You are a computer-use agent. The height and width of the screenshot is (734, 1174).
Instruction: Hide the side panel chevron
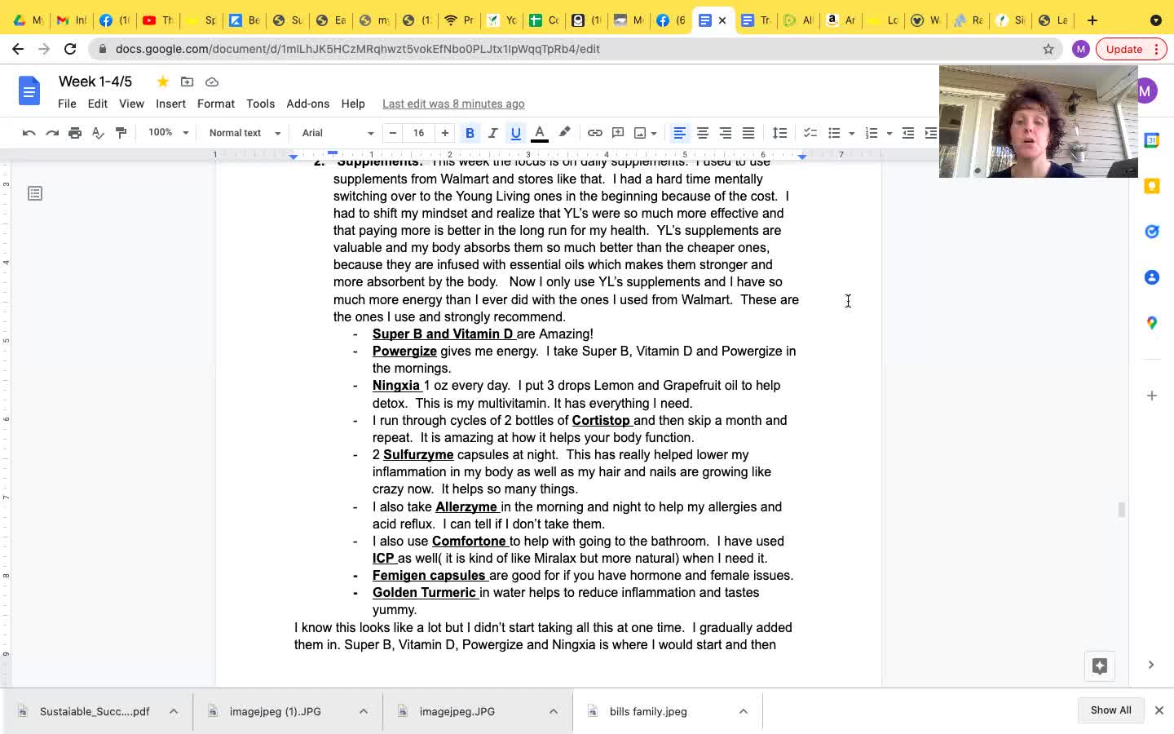1151,665
